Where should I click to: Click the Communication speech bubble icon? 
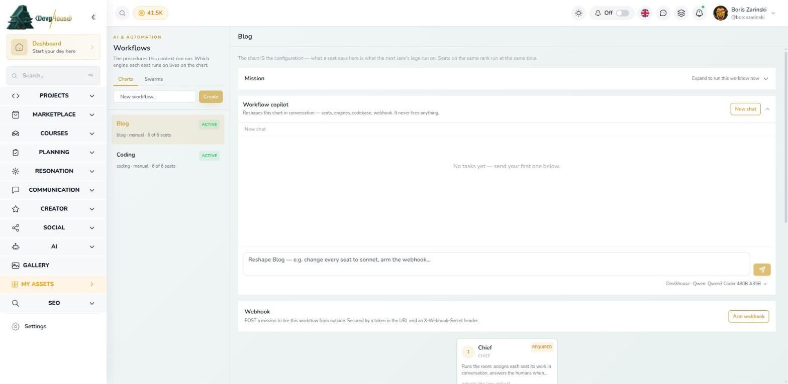[x=16, y=190]
